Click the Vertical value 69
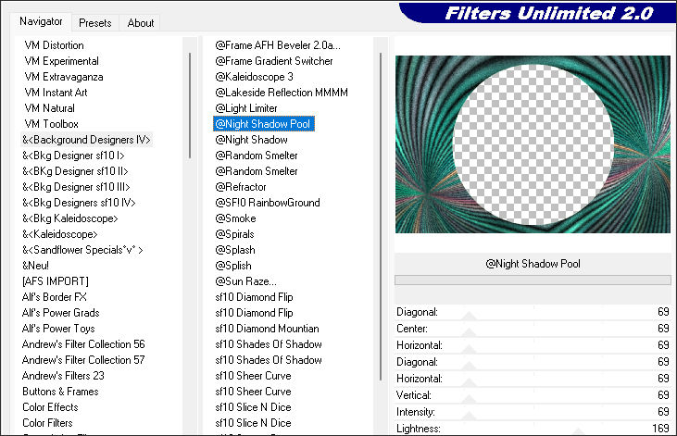This screenshot has width=677, height=436. [663, 395]
